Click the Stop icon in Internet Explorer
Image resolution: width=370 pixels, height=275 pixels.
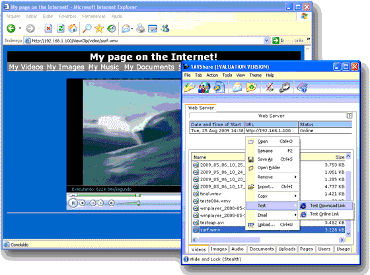(x=48, y=28)
